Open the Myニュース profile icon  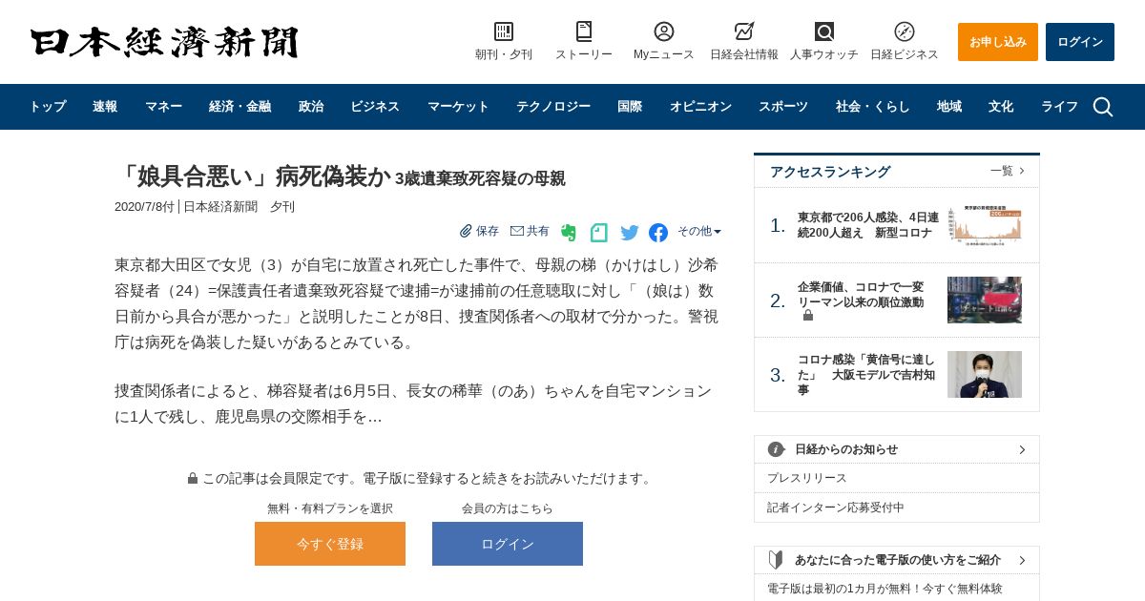coord(664,31)
